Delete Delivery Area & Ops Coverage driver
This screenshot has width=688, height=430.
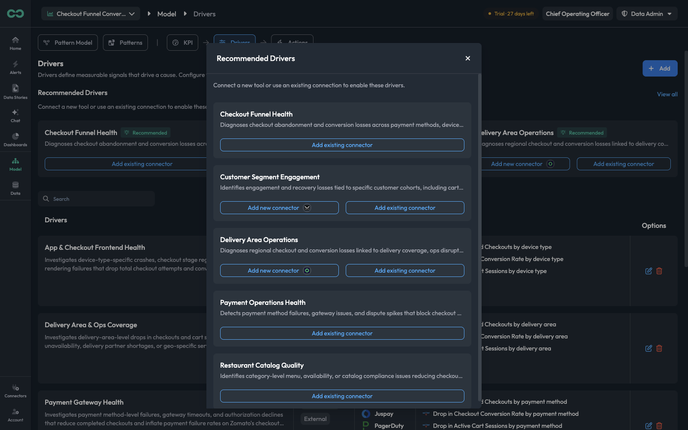pos(659,348)
